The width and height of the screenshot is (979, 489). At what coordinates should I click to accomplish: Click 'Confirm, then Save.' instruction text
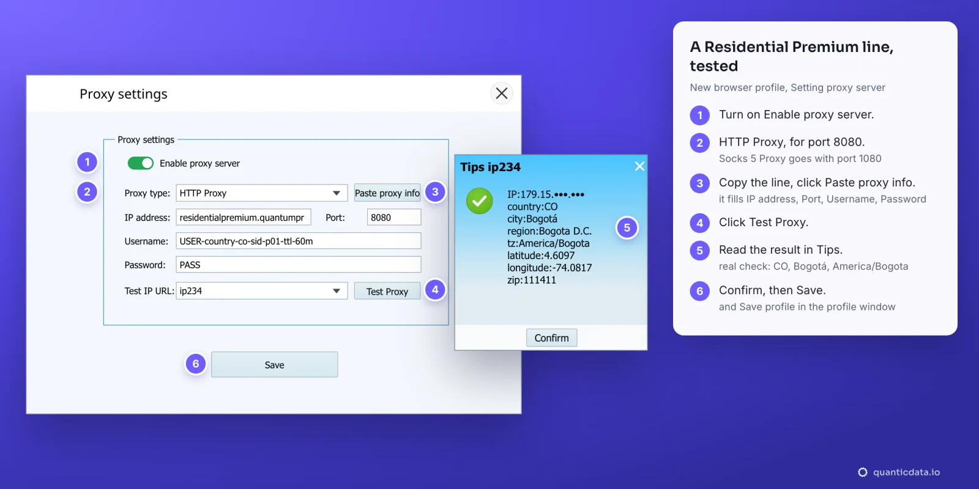point(772,290)
